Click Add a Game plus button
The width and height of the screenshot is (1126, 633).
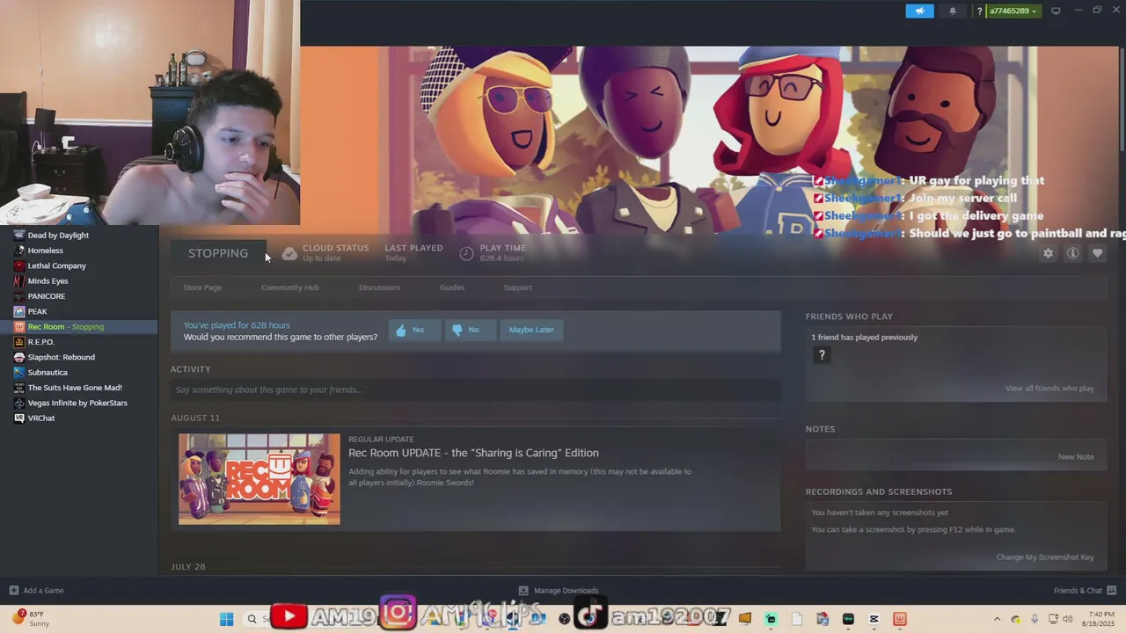(13, 591)
